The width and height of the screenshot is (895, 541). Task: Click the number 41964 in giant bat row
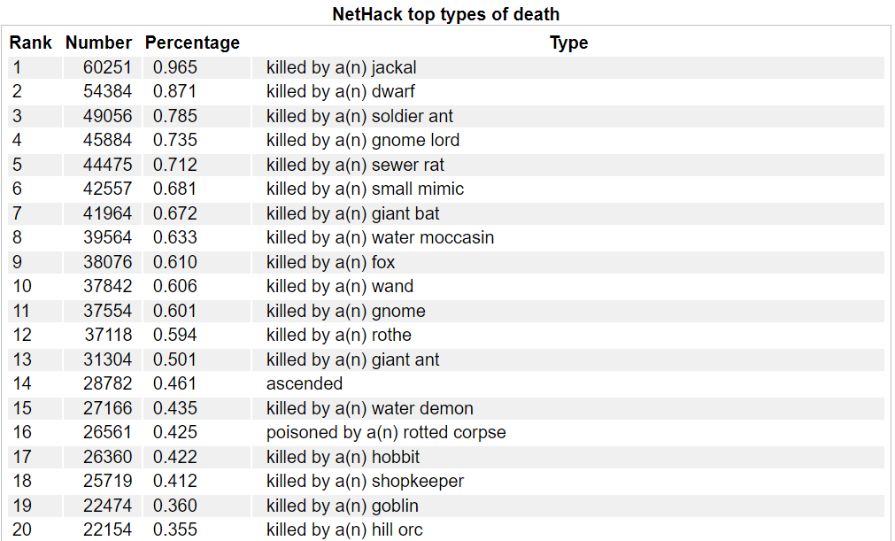(x=107, y=213)
